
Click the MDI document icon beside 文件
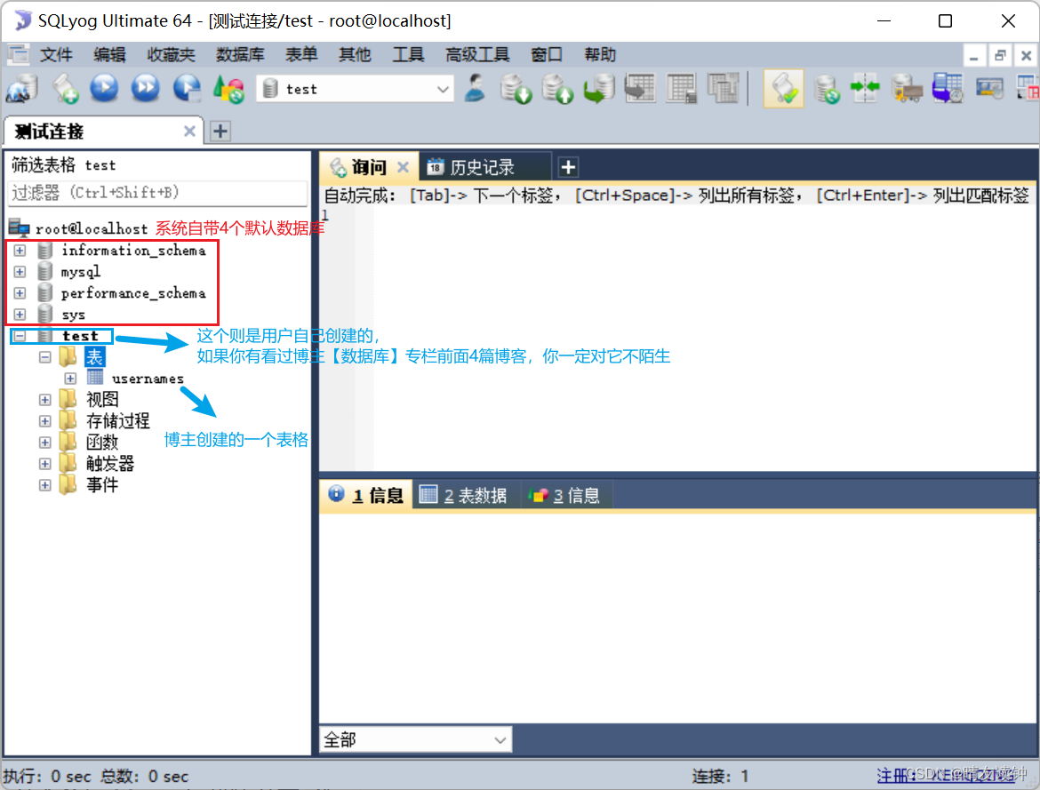[x=18, y=54]
